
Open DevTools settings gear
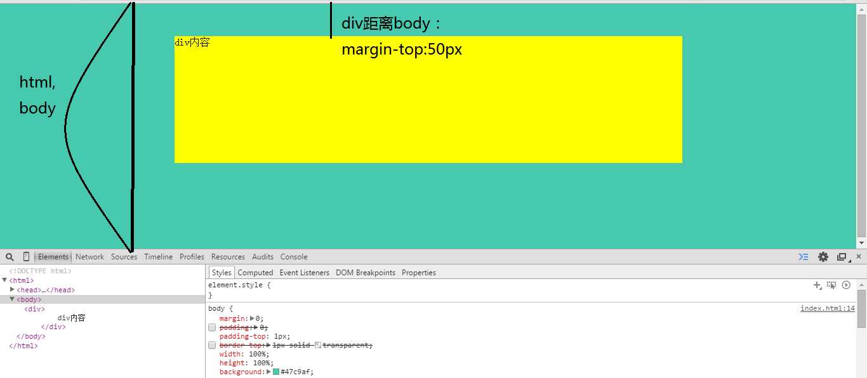823,257
